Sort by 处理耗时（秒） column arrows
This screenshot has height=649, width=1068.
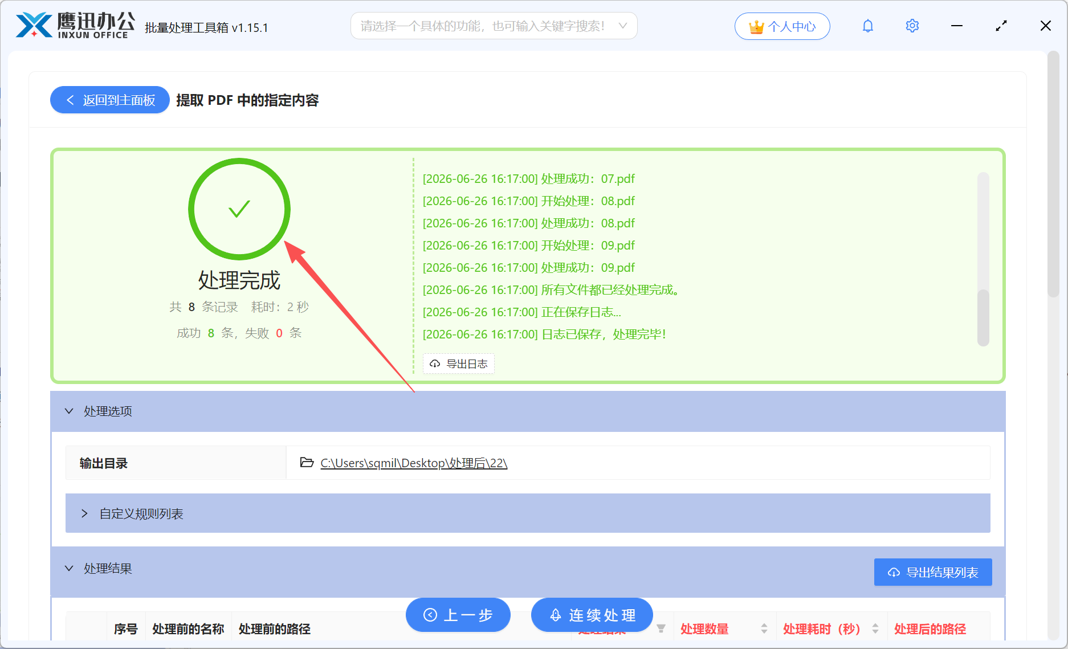[x=875, y=628]
